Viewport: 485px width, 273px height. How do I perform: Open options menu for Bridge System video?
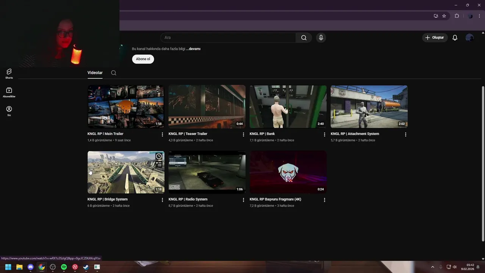[x=162, y=200]
